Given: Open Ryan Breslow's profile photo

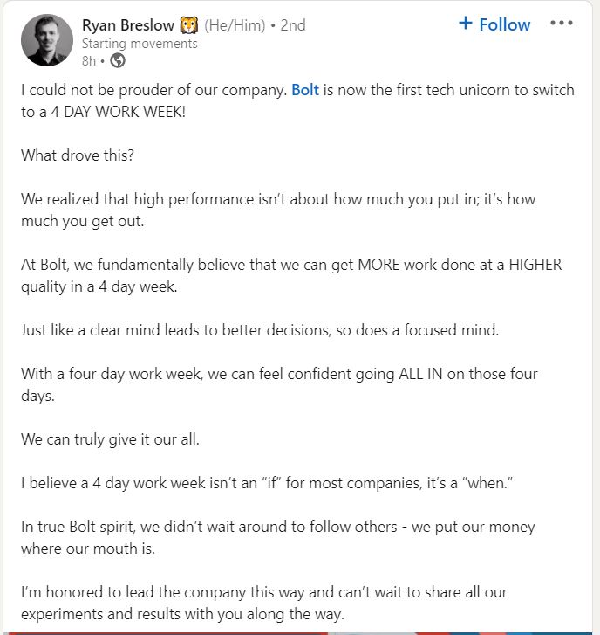Looking at the screenshot, I should pyautogui.click(x=47, y=40).
